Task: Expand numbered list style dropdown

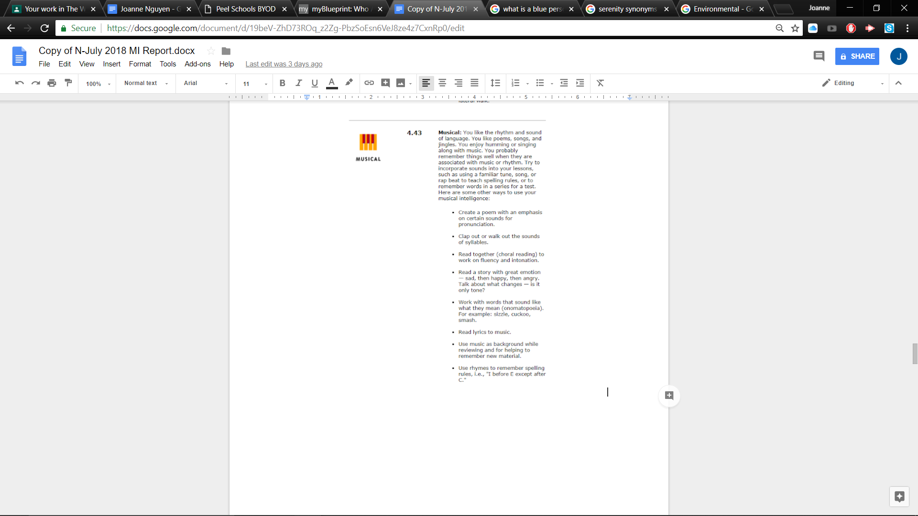Action: click(528, 84)
